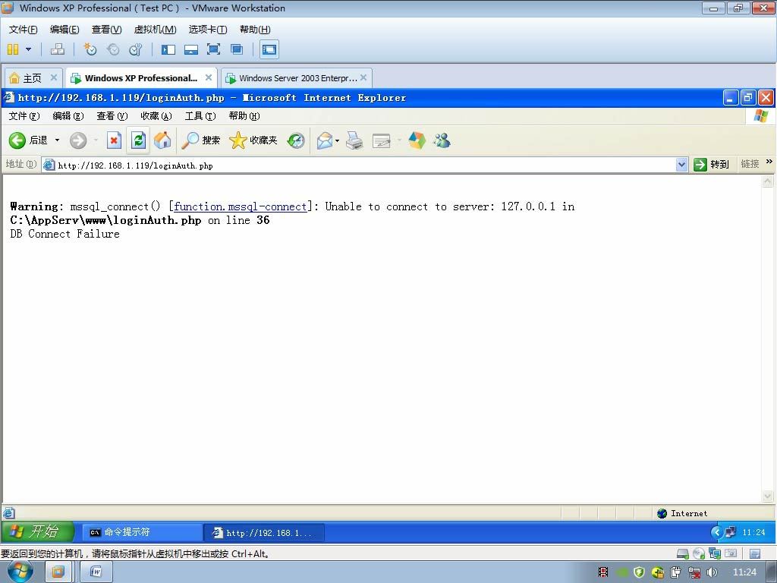Click the 转到 go button
The height and width of the screenshot is (583, 777).
click(x=712, y=165)
